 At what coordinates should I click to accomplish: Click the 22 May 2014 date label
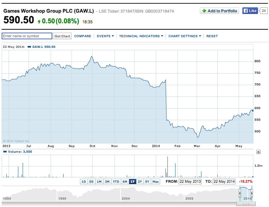[14, 47]
